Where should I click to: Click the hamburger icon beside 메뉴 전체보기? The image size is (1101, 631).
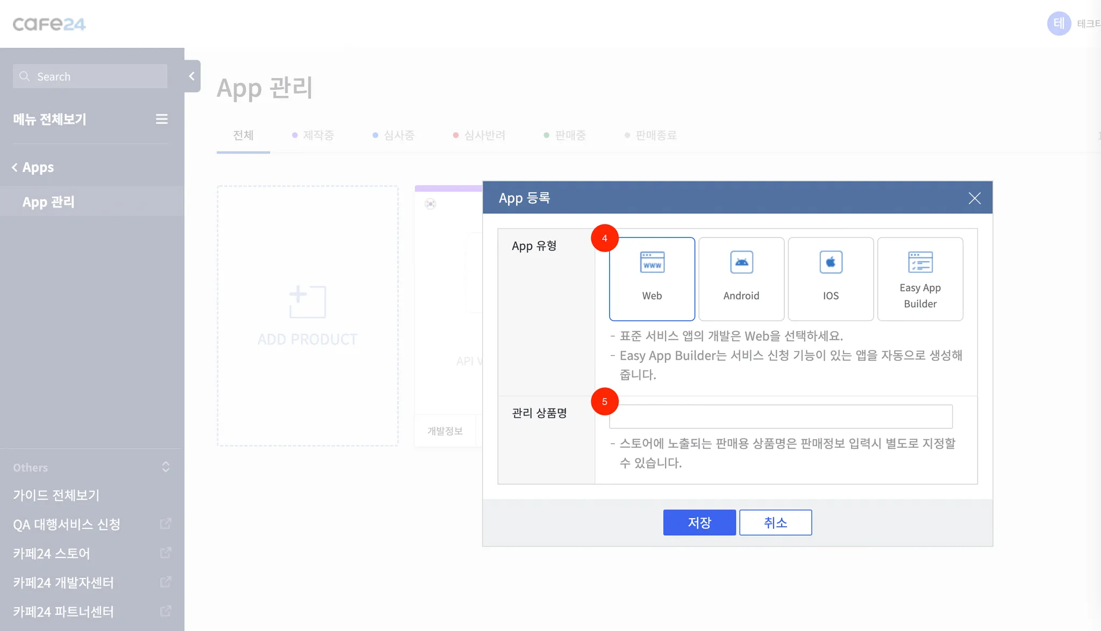161,119
